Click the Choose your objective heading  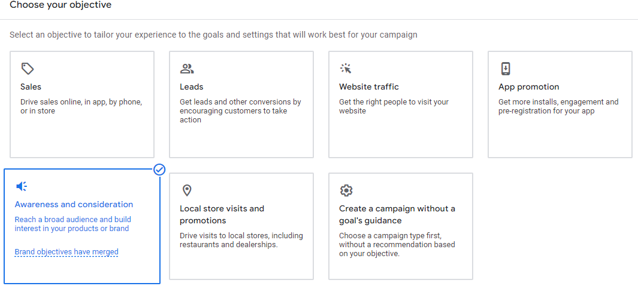pos(61,5)
